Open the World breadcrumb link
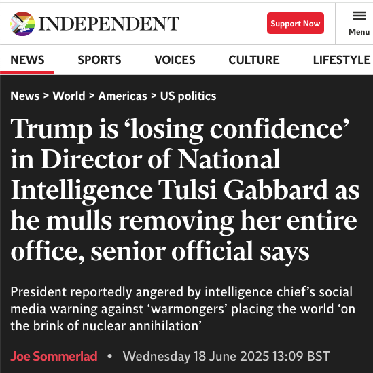Screen dimensions: 373x373 point(69,96)
